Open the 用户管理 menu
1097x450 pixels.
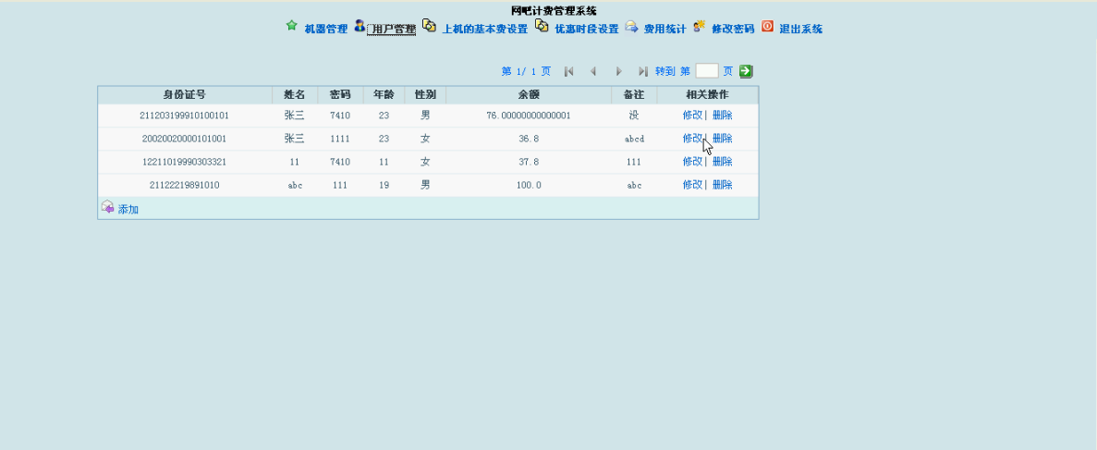[391, 30]
